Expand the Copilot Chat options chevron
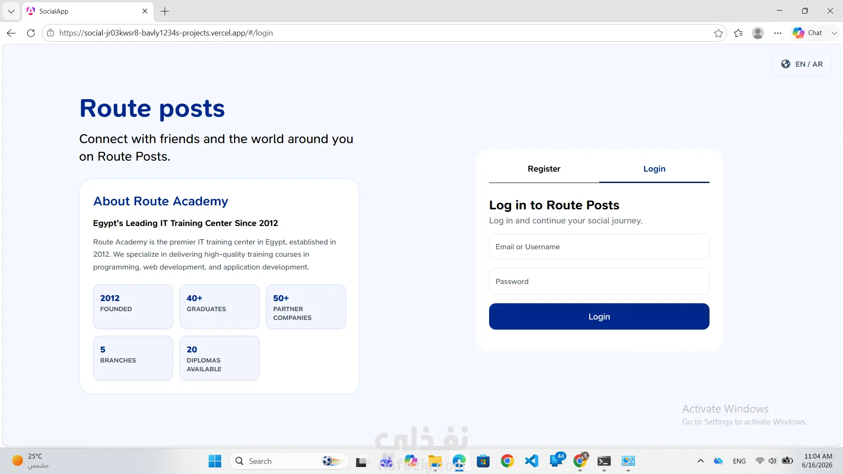This screenshot has width=843, height=474. coord(834,33)
